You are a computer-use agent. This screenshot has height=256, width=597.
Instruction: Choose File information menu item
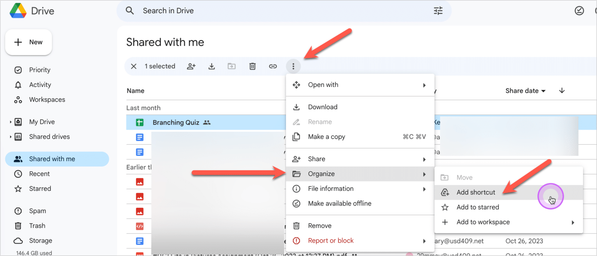pyautogui.click(x=360, y=188)
